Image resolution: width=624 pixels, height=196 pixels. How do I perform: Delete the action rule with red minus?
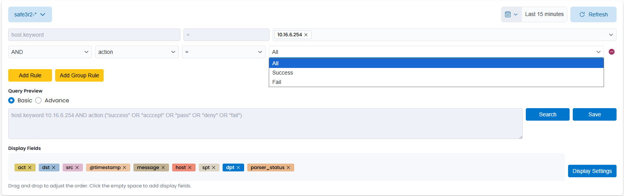pyautogui.click(x=612, y=52)
